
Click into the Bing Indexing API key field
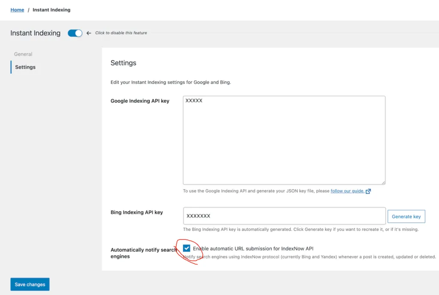(284, 216)
